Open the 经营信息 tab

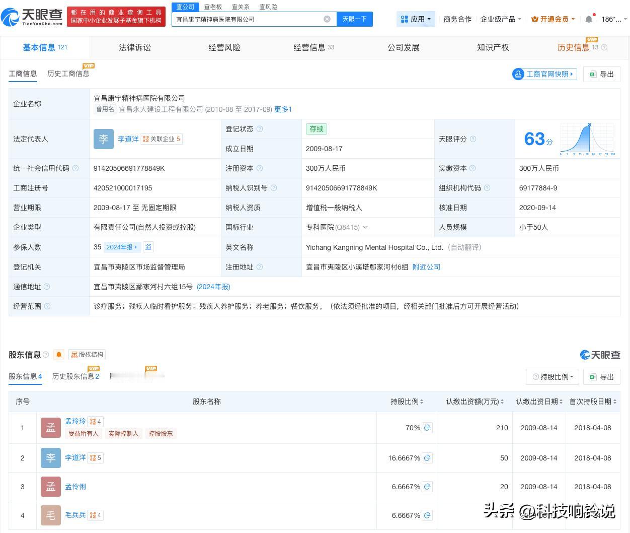(x=314, y=47)
